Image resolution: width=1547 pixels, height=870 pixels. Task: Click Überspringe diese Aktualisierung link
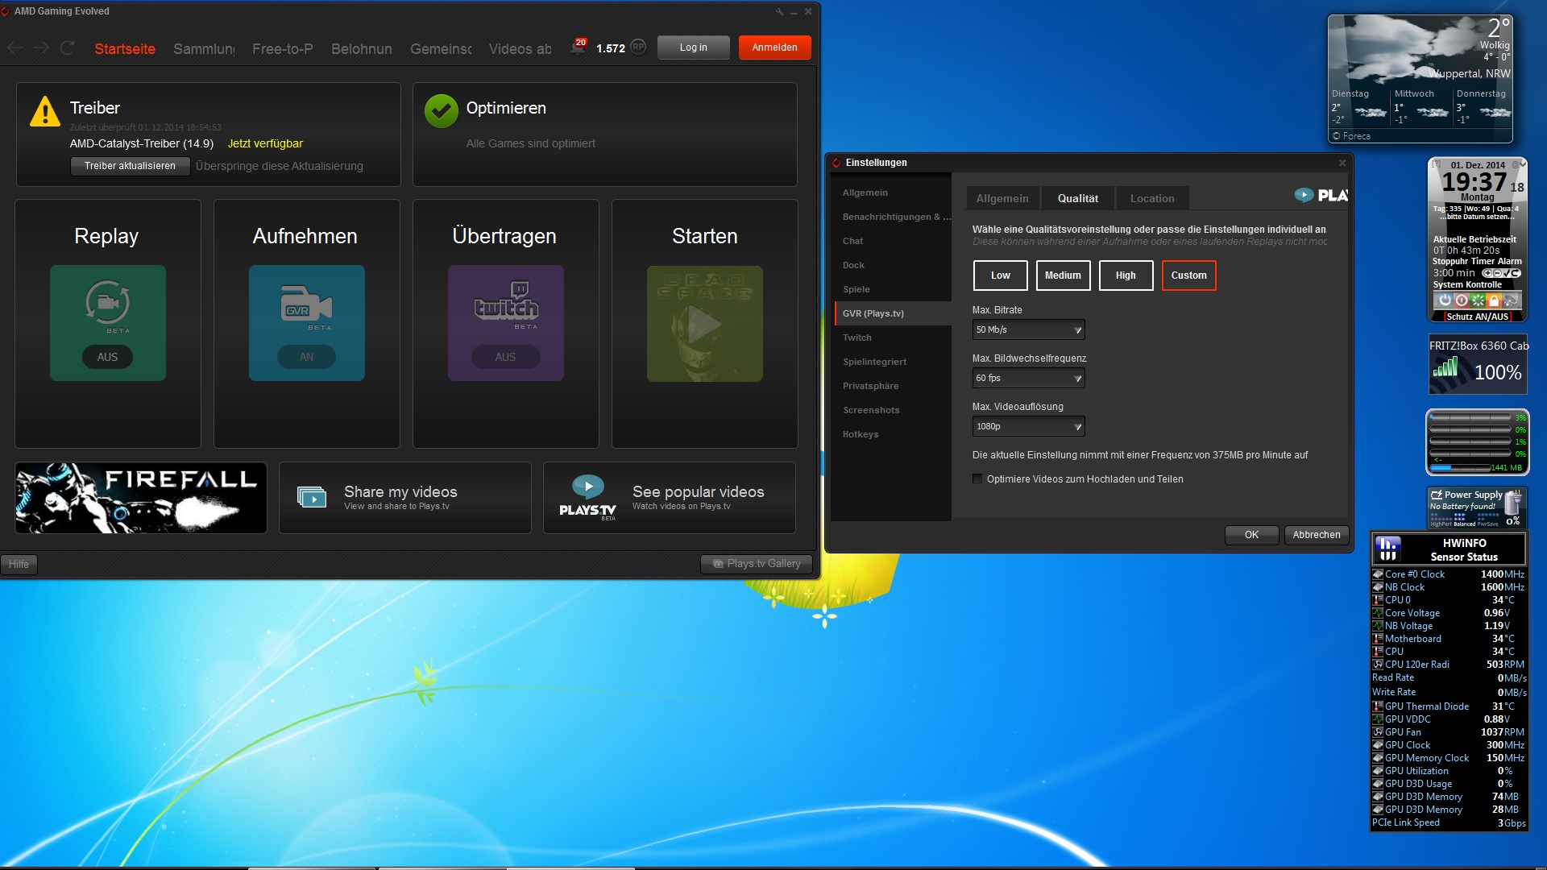click(x=280, y=166)
